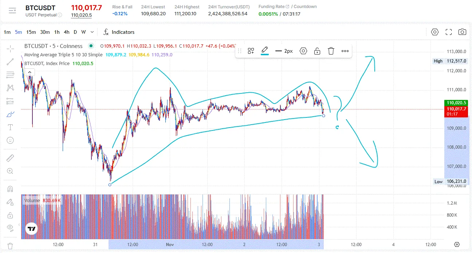Select the trend line tool

(10, 62)
